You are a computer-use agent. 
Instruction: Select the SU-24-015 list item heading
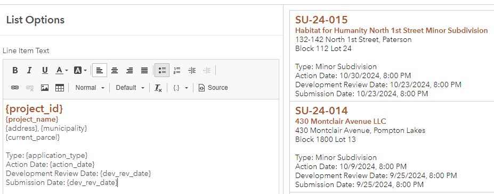(x=321, y=20)
